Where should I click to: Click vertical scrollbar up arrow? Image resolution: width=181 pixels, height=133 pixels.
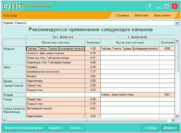pyautogui.click(x=177, y=41)
